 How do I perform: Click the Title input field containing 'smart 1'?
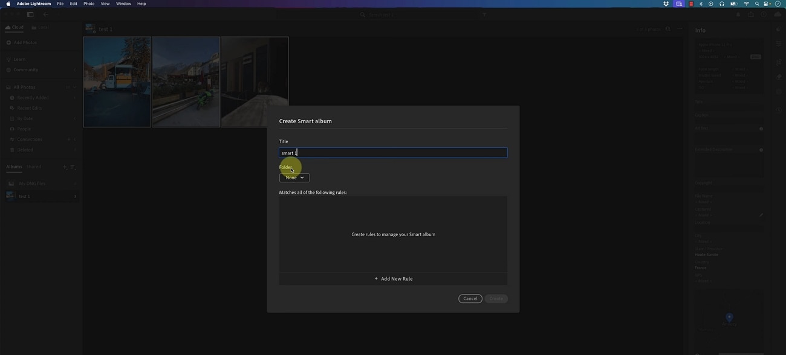coord(393,153)
